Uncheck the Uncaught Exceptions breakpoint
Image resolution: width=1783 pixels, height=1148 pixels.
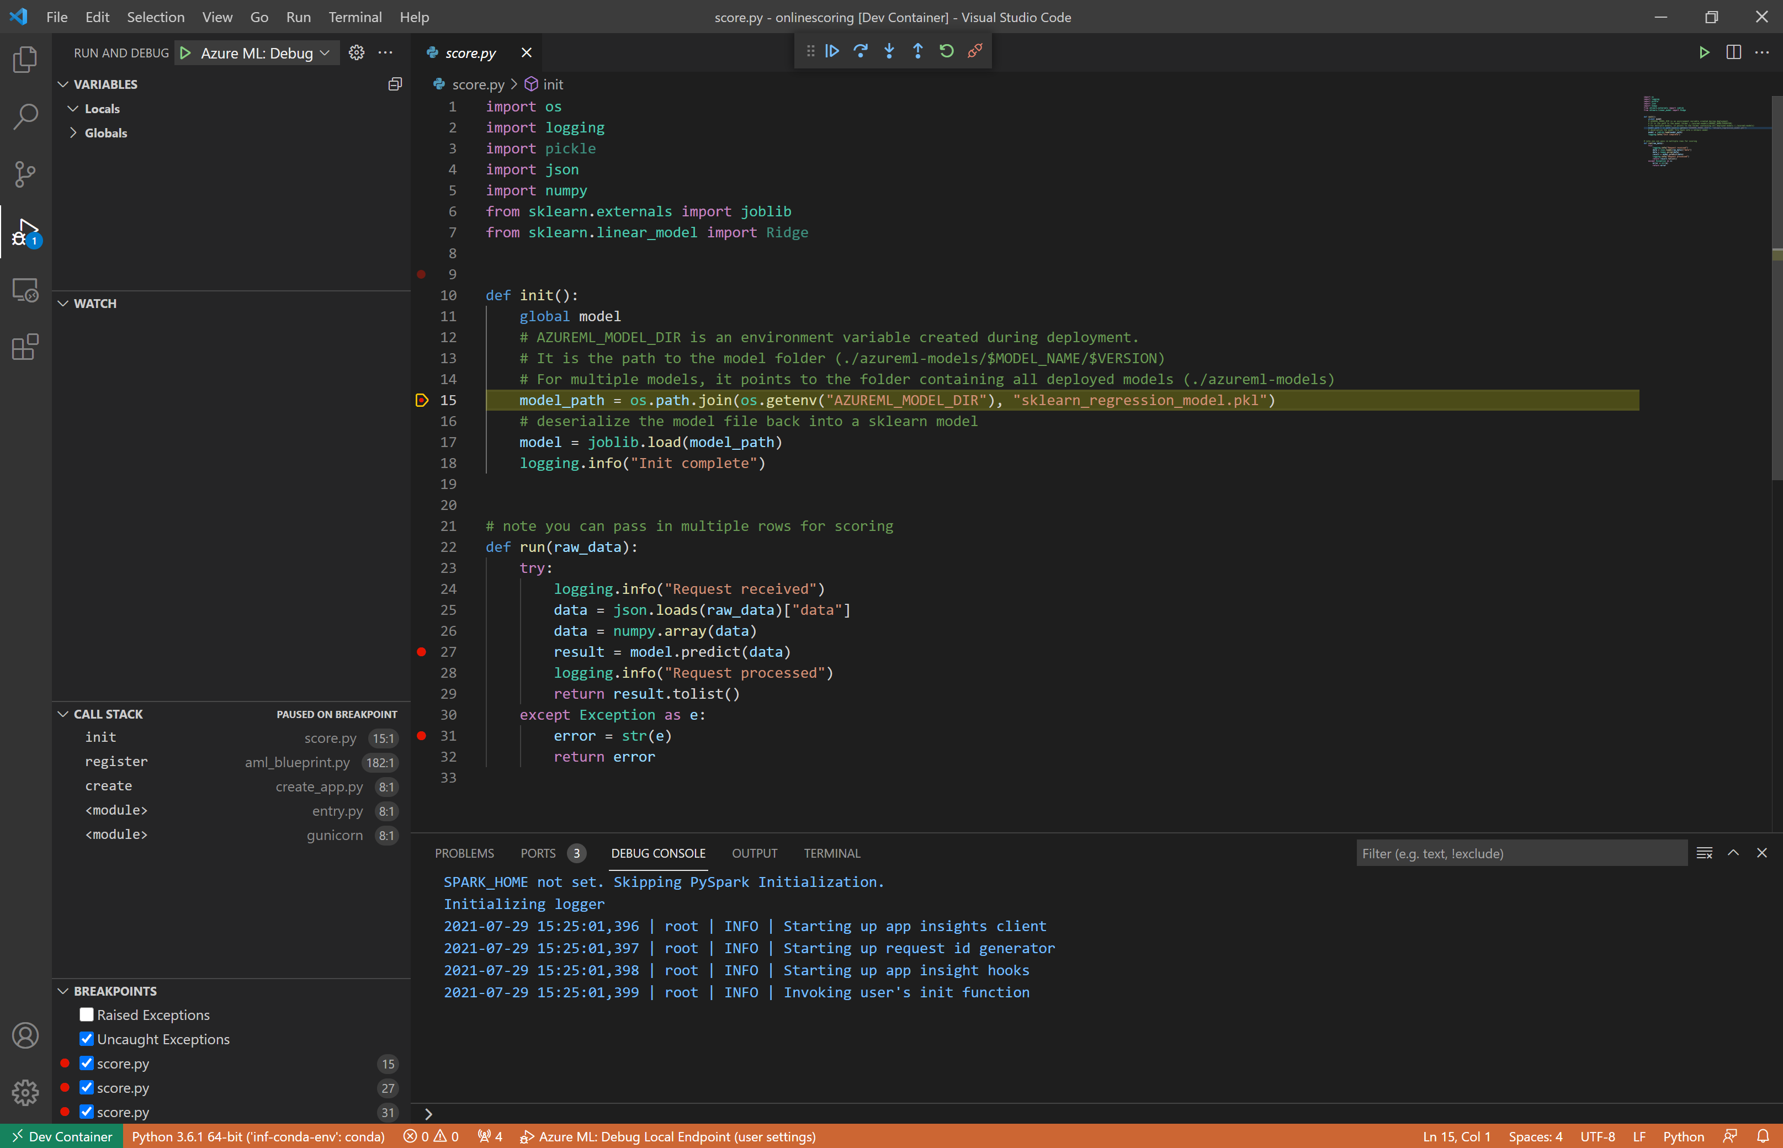[87, 1039]
